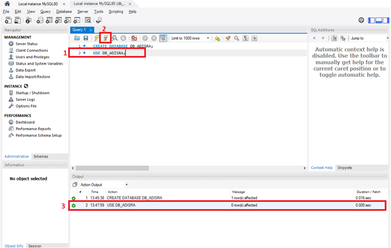
Task: Create a new schema via toolbar icon
Action: click(40, 20)
